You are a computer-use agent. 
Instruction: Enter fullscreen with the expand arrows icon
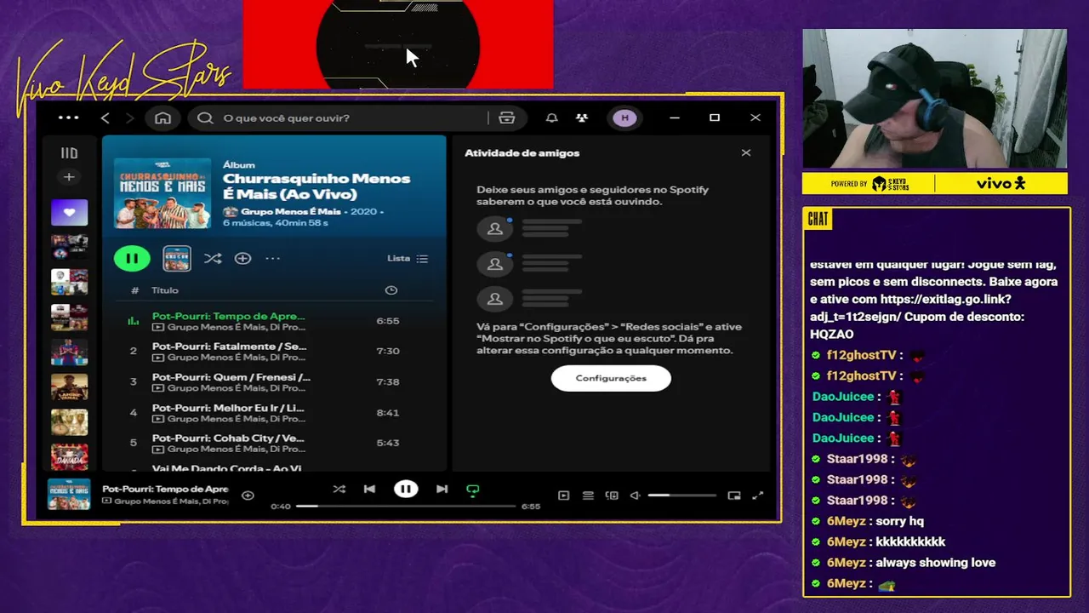[x=758, y=496]
